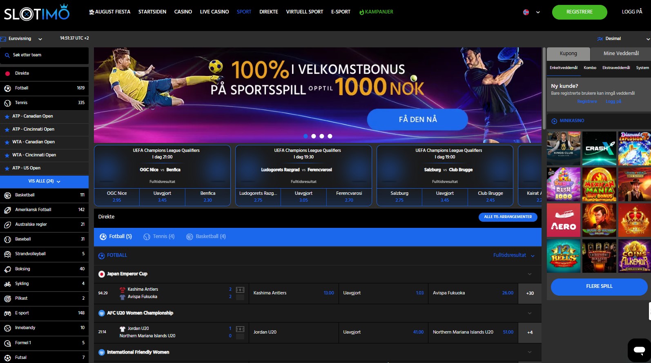Click the Norwegian flag language icon
This screenshot has width=651, height=363.
coord(526,12)
